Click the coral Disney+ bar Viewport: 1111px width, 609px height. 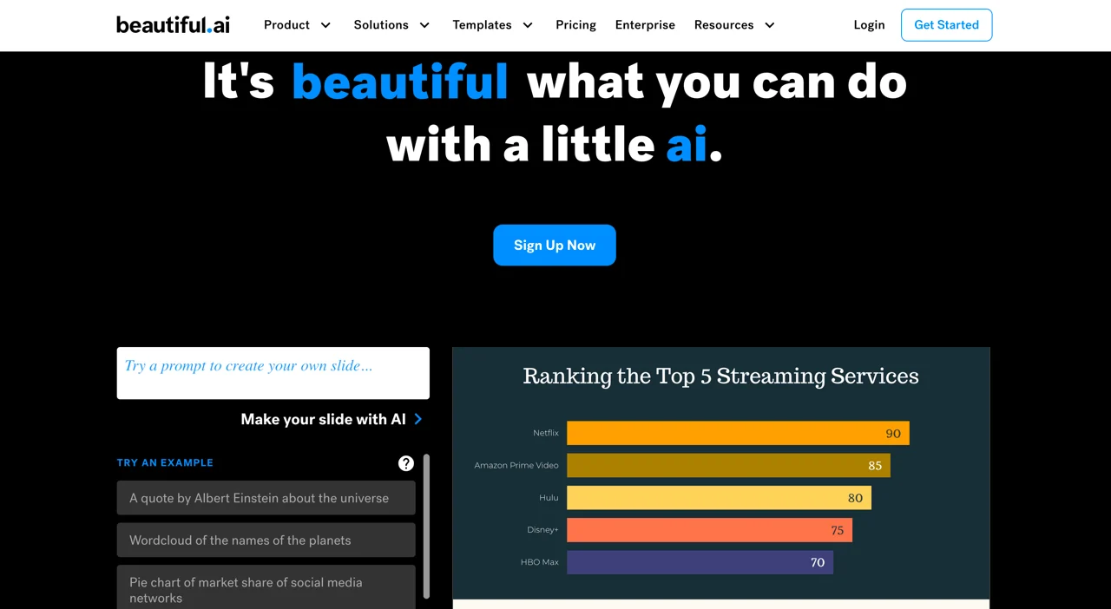pos(709,529)
